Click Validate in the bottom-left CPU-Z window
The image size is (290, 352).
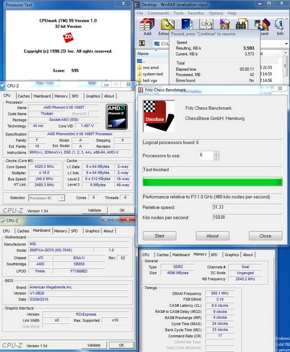pos(94,345)
